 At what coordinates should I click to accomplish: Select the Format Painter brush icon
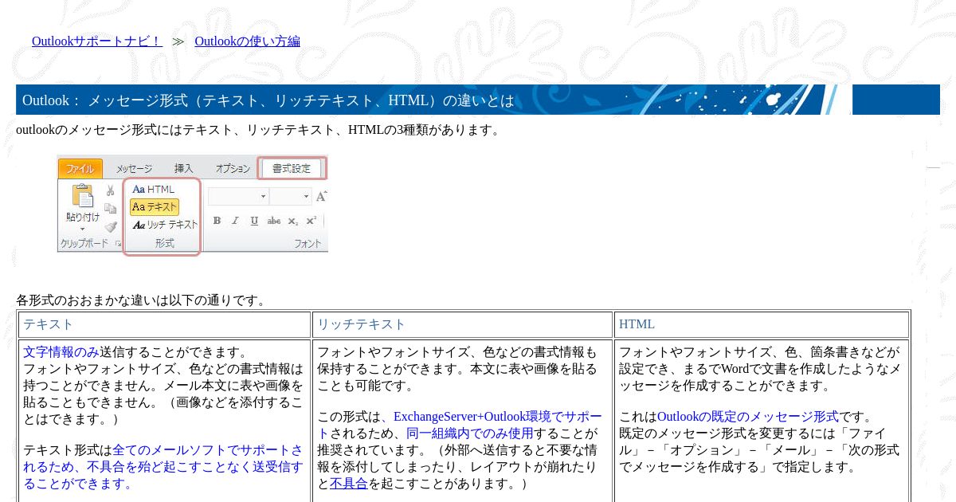[110, 226]
